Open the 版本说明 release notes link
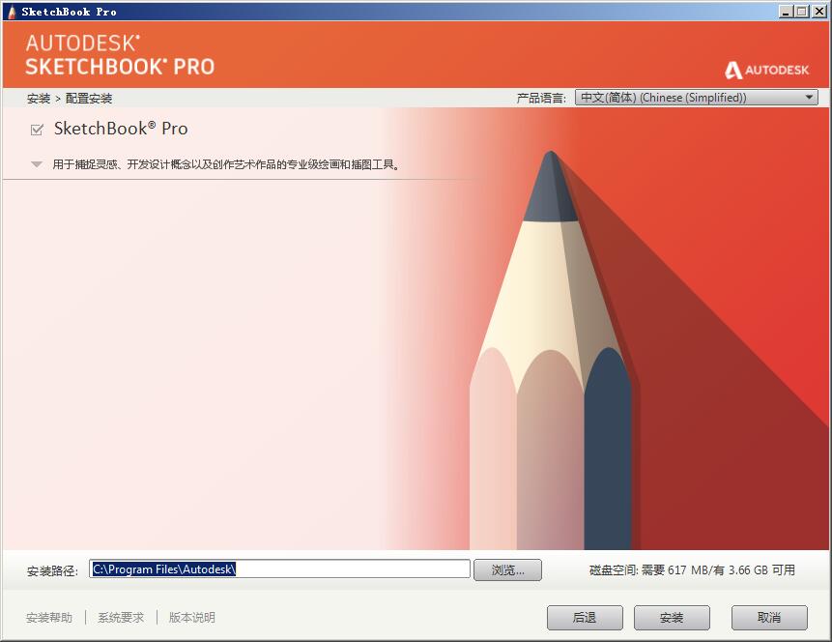Viewport: 832px width, 642px height. (191, 618)
